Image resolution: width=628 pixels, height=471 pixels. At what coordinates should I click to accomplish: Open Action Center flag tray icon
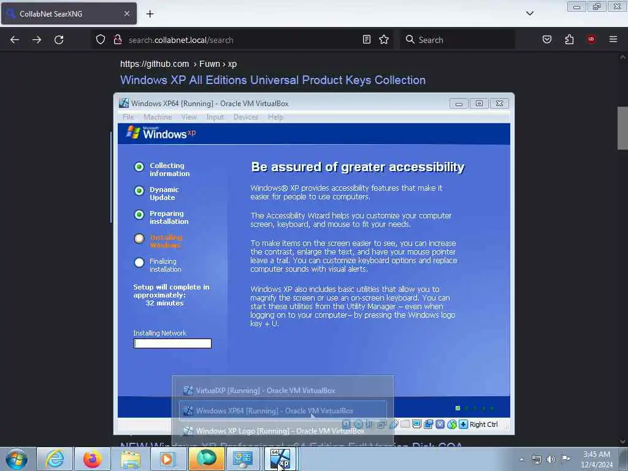[565, 459]
